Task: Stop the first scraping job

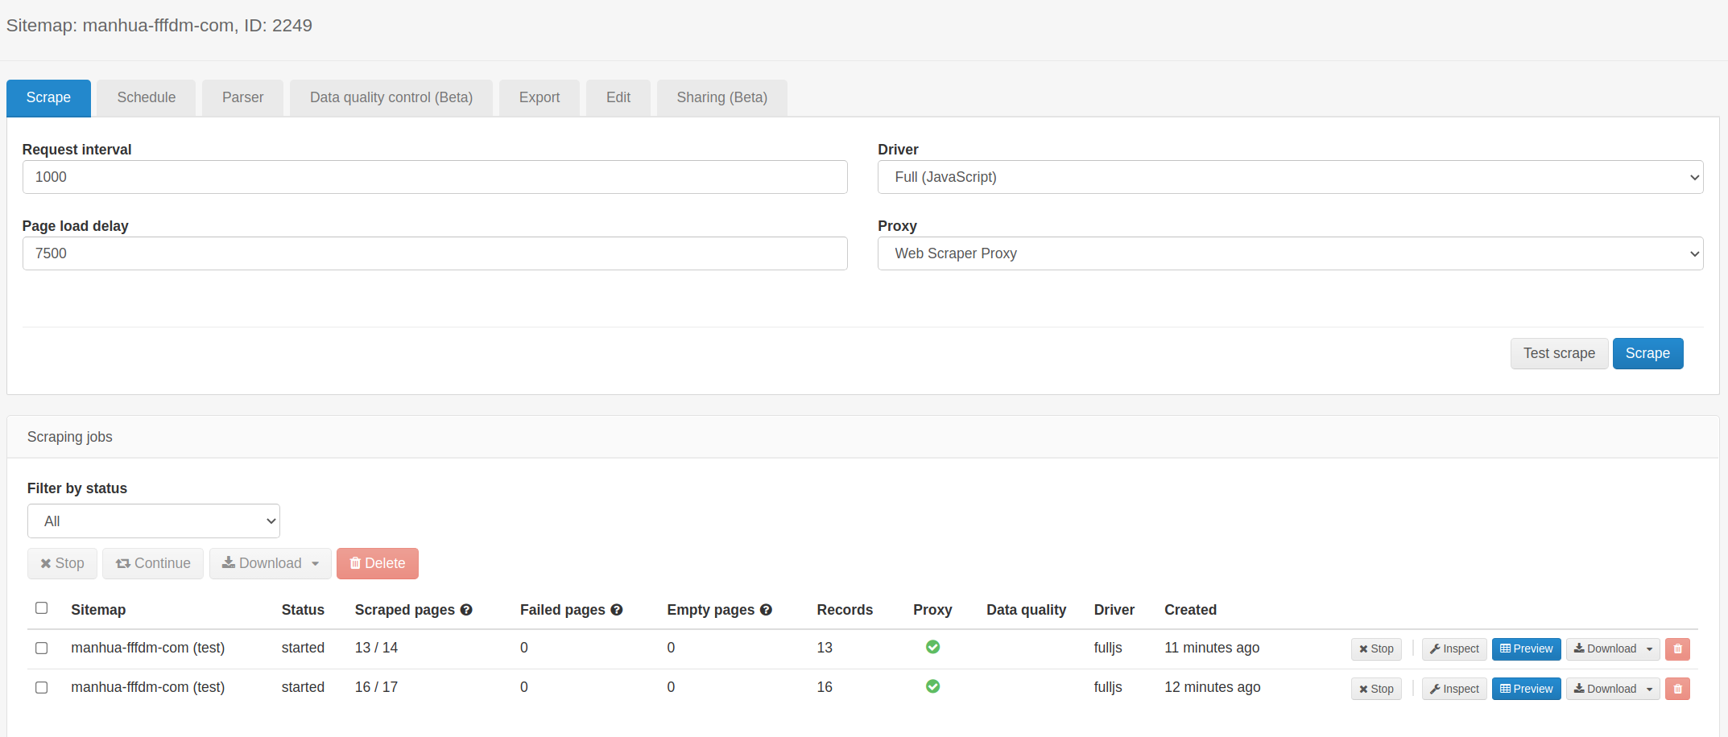Action: (1375, 649)
